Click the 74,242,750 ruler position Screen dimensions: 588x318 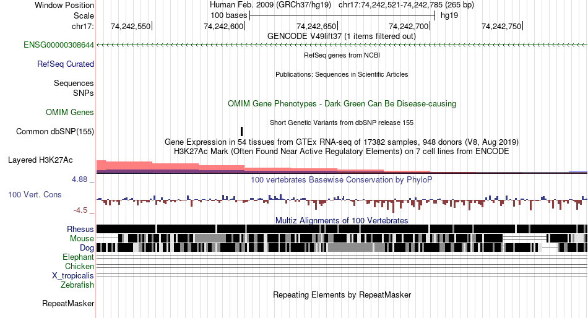[501, 26]
